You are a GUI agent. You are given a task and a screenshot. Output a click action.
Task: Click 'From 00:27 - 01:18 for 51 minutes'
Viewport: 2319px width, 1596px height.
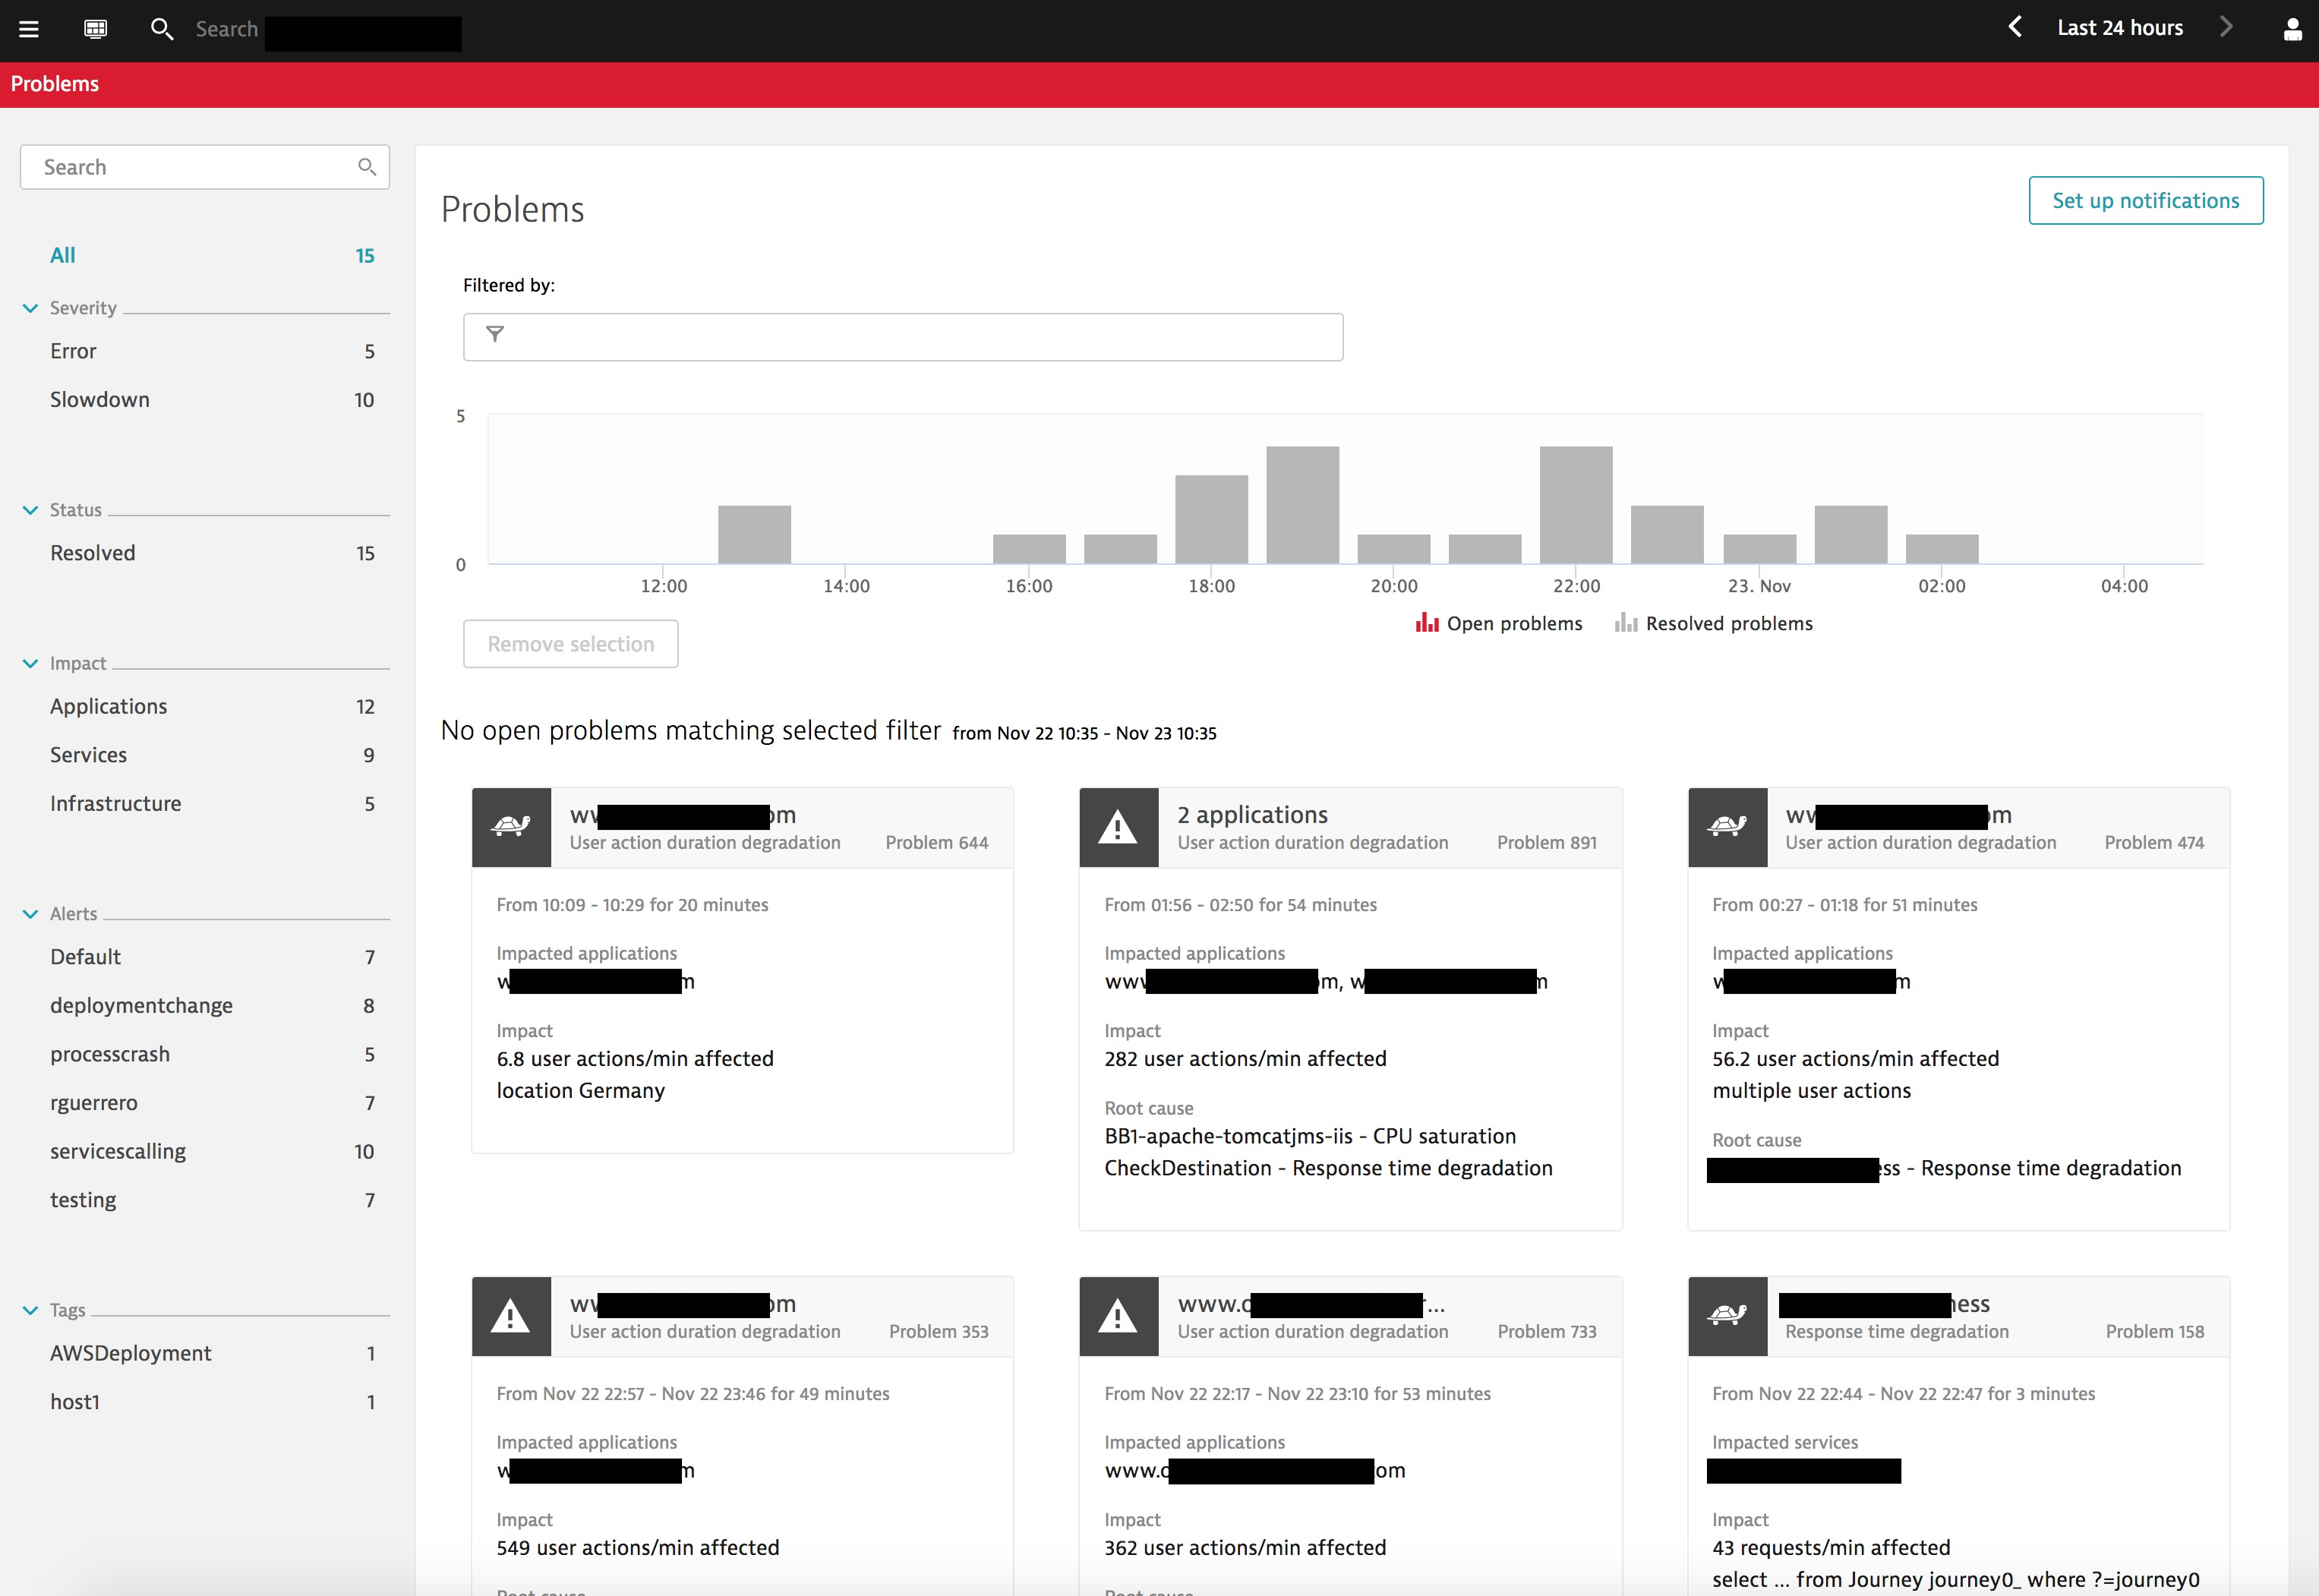1844,905
